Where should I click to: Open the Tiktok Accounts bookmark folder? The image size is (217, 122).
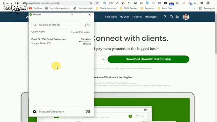[x=106, y=8]
